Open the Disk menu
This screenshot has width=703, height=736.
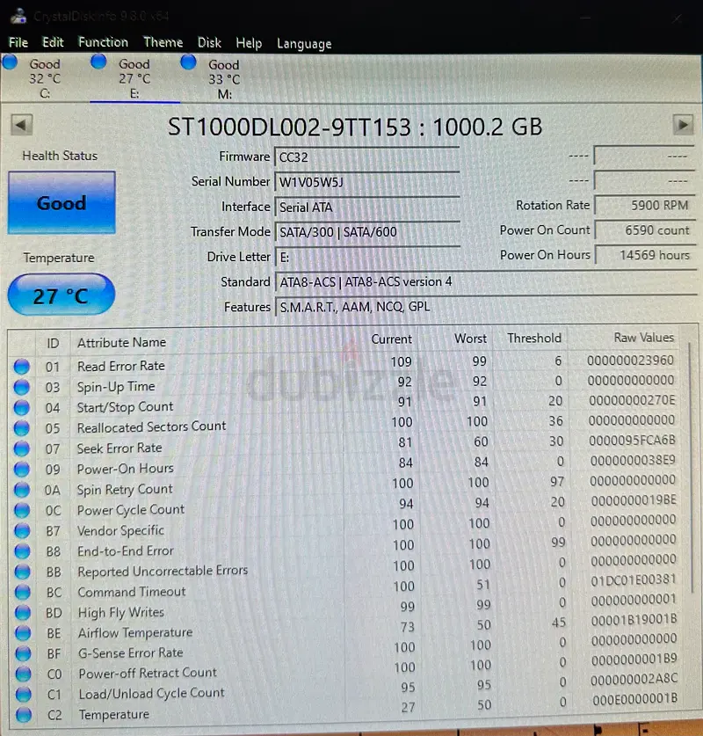click(x=209, y=43)
